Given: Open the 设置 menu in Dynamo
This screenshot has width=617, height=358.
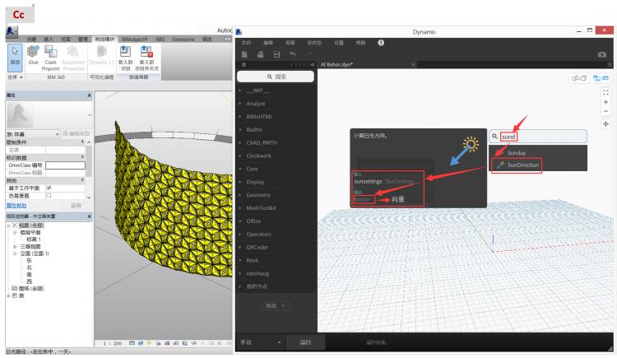Looking at the screenshot, I should point(339,43).
